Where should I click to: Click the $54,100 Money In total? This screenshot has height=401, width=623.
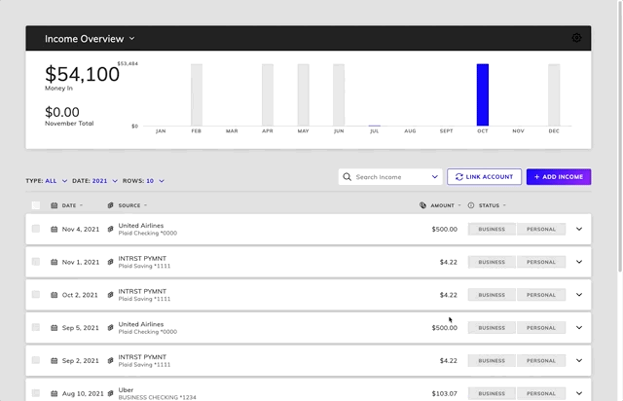82,74
